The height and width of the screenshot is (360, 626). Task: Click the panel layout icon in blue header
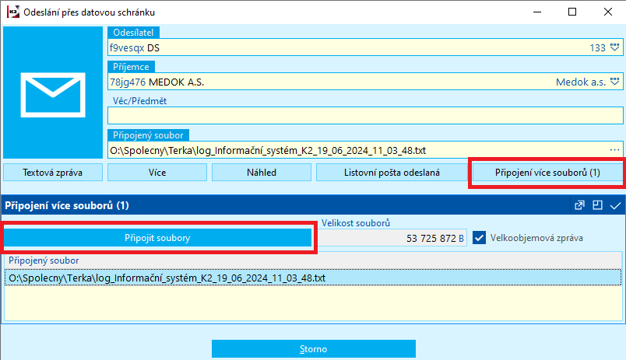point(597,205)
